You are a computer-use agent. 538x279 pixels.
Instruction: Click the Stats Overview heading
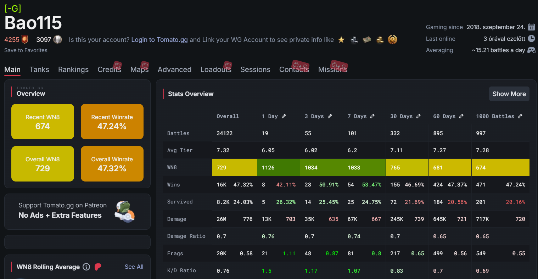click(191, 94)
